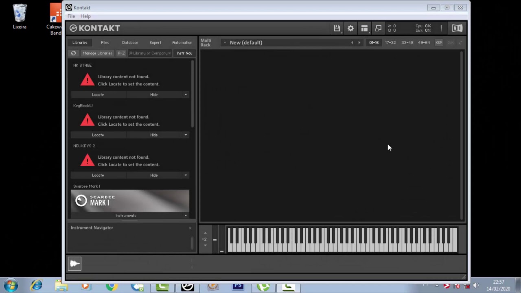The image size is (521, 293).
Task: Open Windows Start menu orb
Action: click(x=11, y=285)
